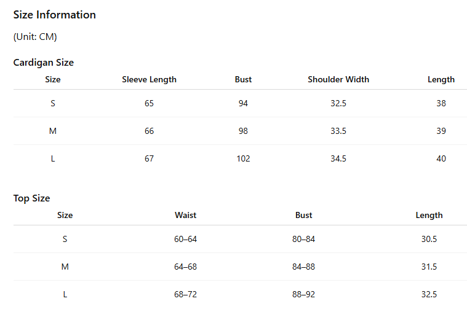Click the Size Information heading
The image size is (467, 320).
(55, 15)
